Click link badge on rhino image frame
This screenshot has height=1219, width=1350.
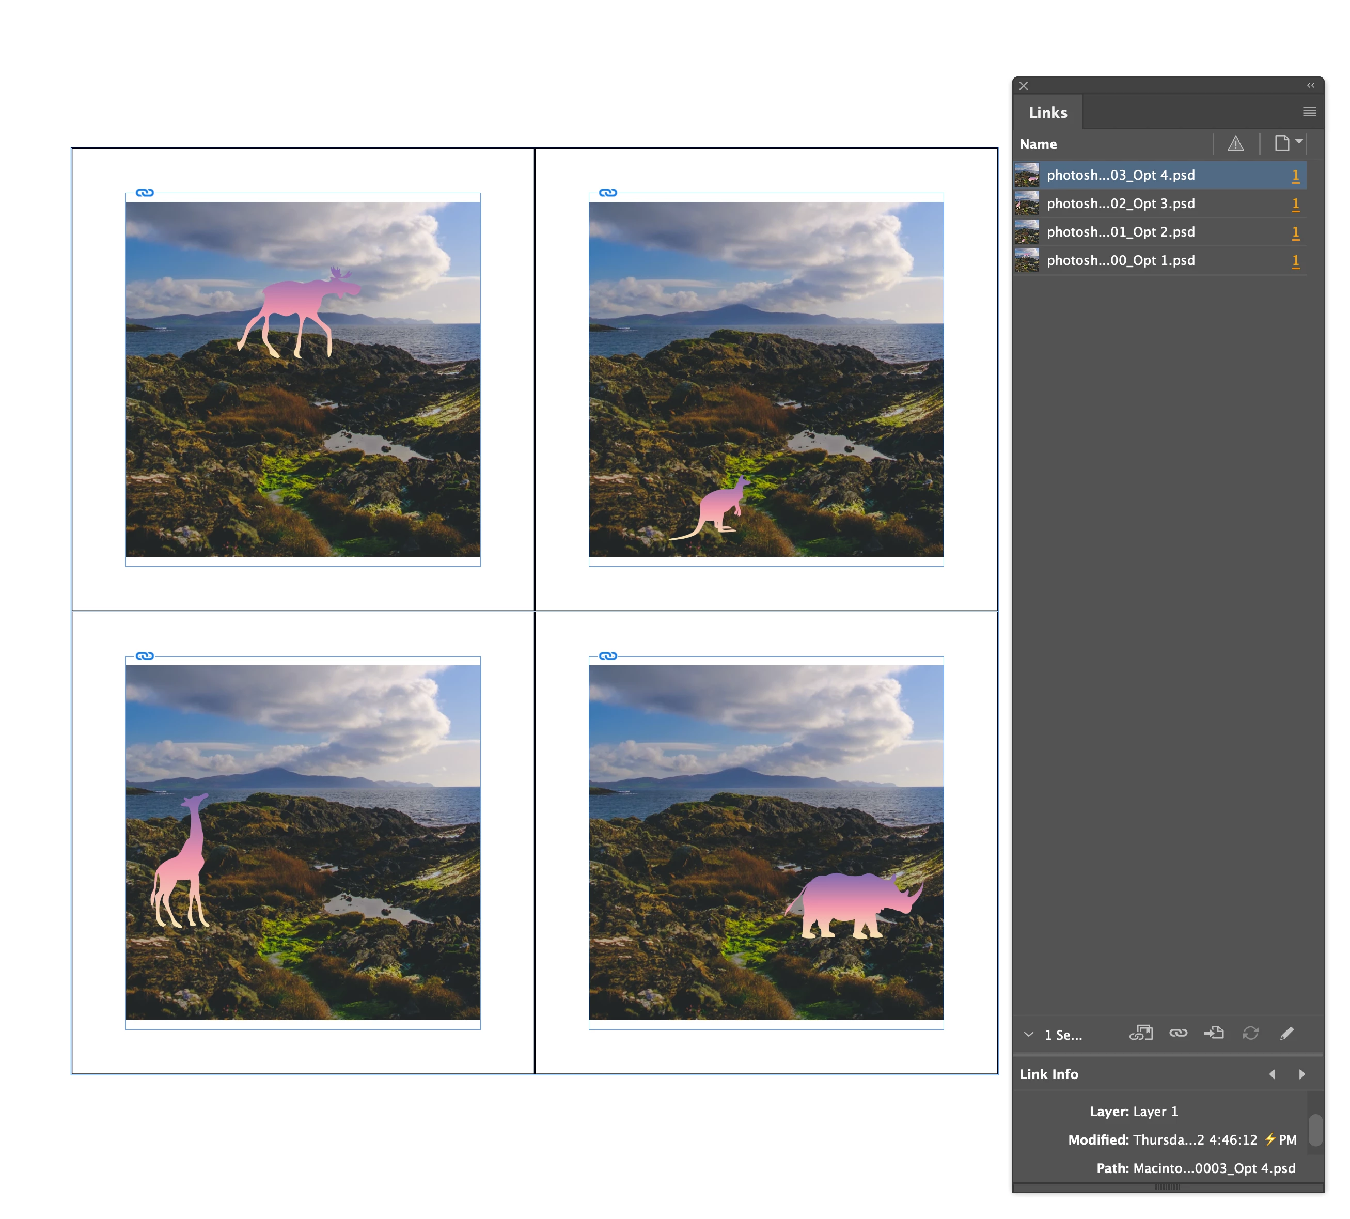[x=608, y=657]
